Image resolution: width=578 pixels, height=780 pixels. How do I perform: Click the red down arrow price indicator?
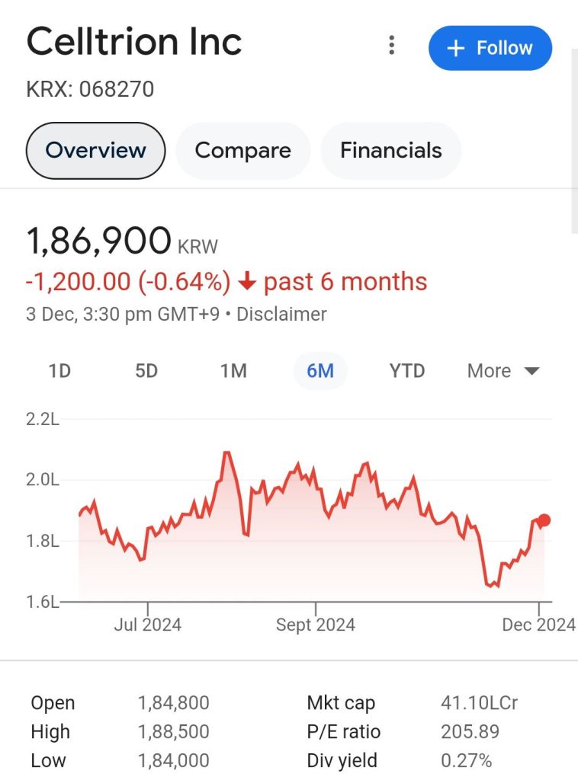click(246, 282)
